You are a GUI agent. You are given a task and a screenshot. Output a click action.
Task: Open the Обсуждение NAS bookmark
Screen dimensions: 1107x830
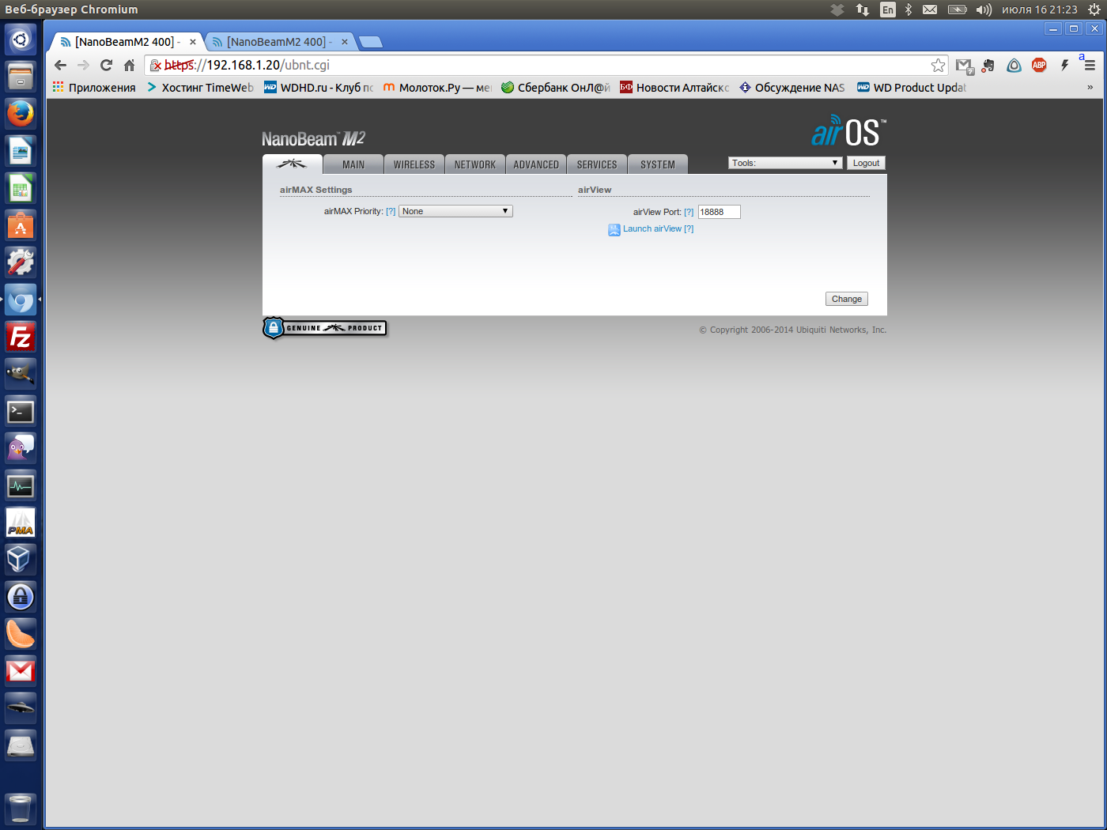point(792,87)
